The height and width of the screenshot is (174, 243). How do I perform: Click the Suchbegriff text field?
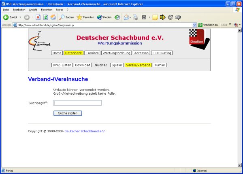[77, 103]
